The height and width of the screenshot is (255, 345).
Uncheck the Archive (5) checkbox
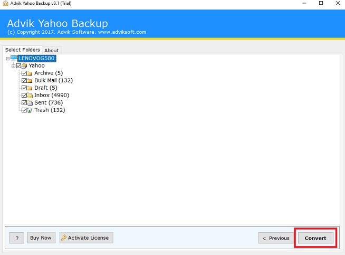pyautogui.click(x=24, y=73)
